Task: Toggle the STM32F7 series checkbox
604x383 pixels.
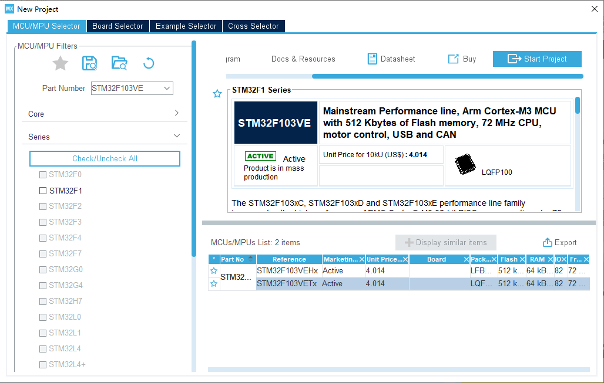Action: [43, 254]
